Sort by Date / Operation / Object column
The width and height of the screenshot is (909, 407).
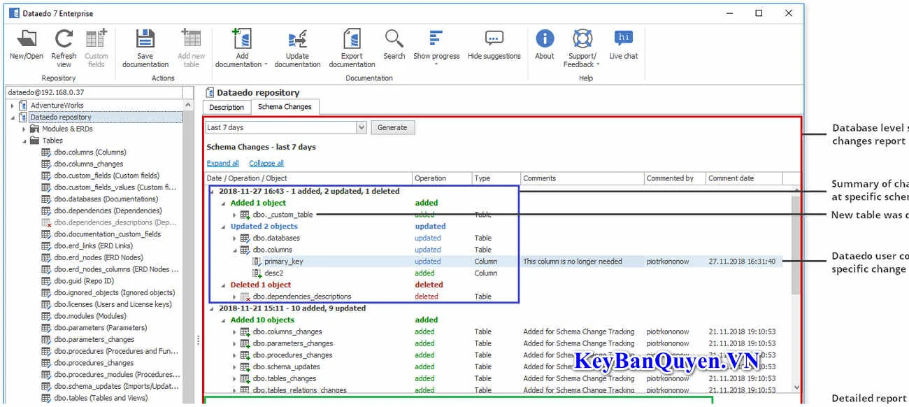[308, 178]
